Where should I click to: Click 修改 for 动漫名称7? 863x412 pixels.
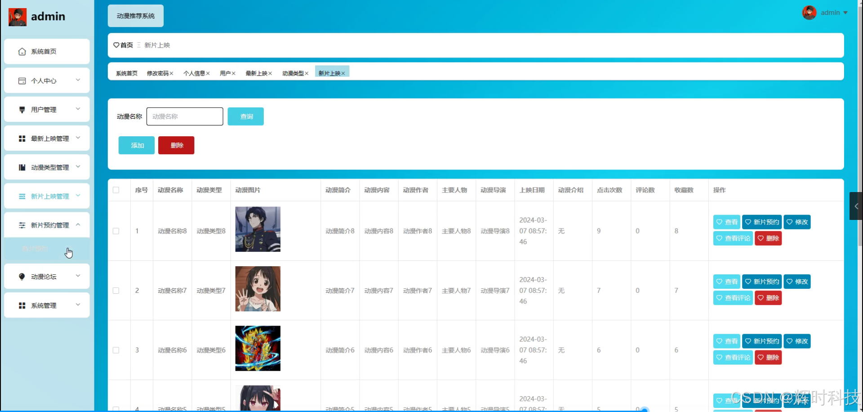click(x=797, y=282)
